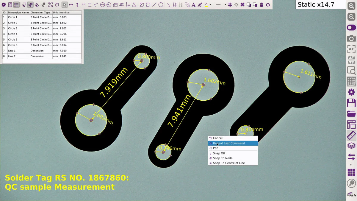
Task: Activate the zoom-to-fit frame tool
Action: tap(51, 5)
